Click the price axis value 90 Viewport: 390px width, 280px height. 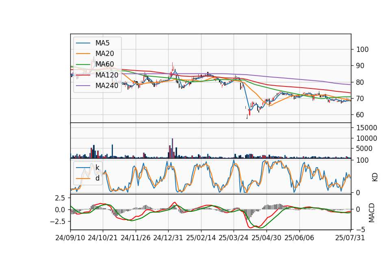click(x=360, y=66)
